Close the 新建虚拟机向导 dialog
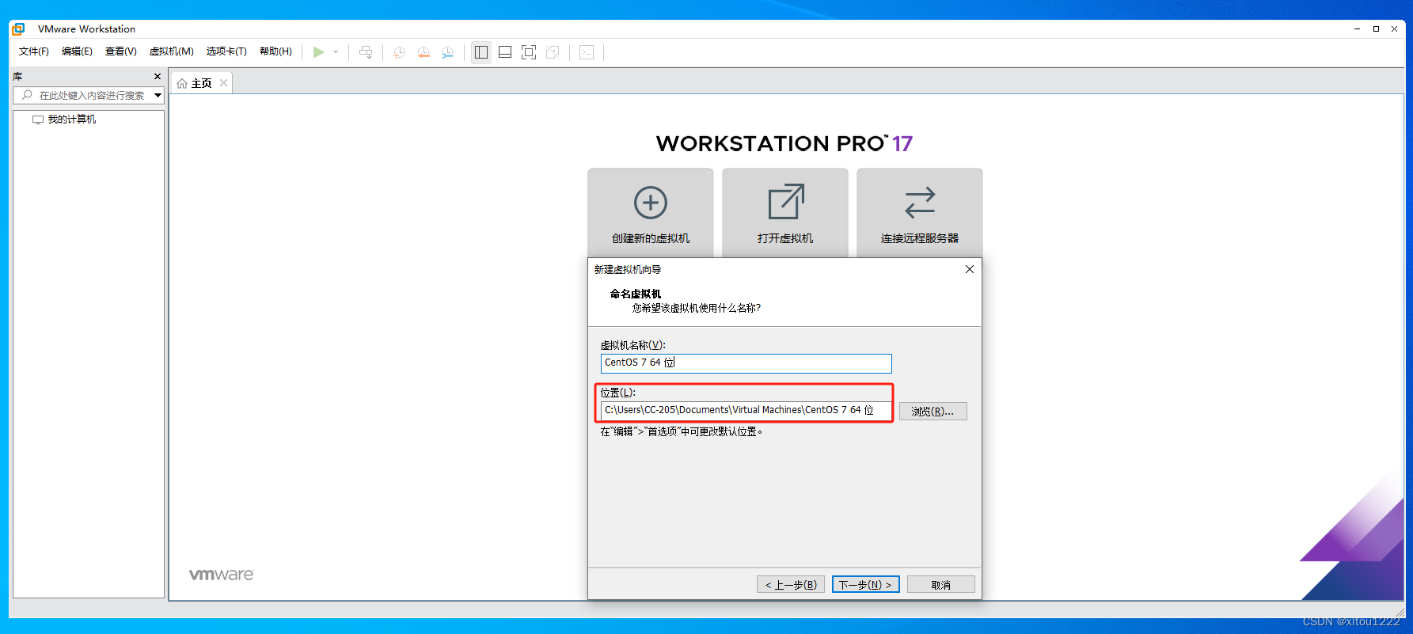Viewport: 1413px width, 634px height. coord(970,269)
